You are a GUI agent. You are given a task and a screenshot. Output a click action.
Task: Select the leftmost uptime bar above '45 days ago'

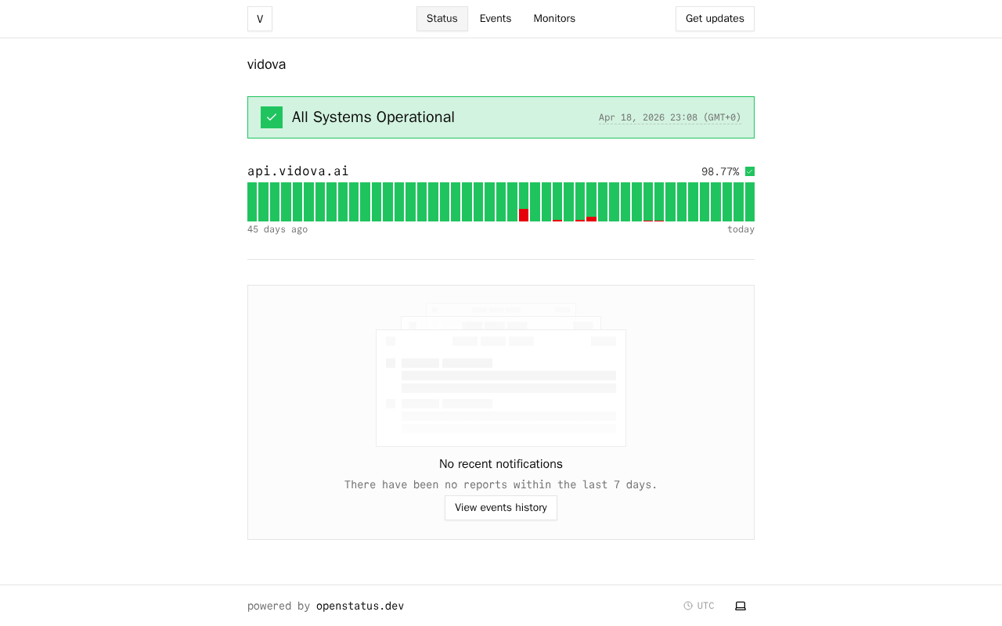click(x=252, y=202)
